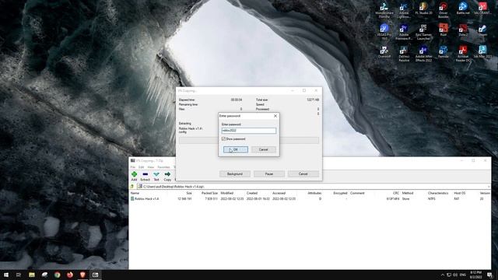
Task: Sort by the Host OS column header
Action: click(460, 193)
